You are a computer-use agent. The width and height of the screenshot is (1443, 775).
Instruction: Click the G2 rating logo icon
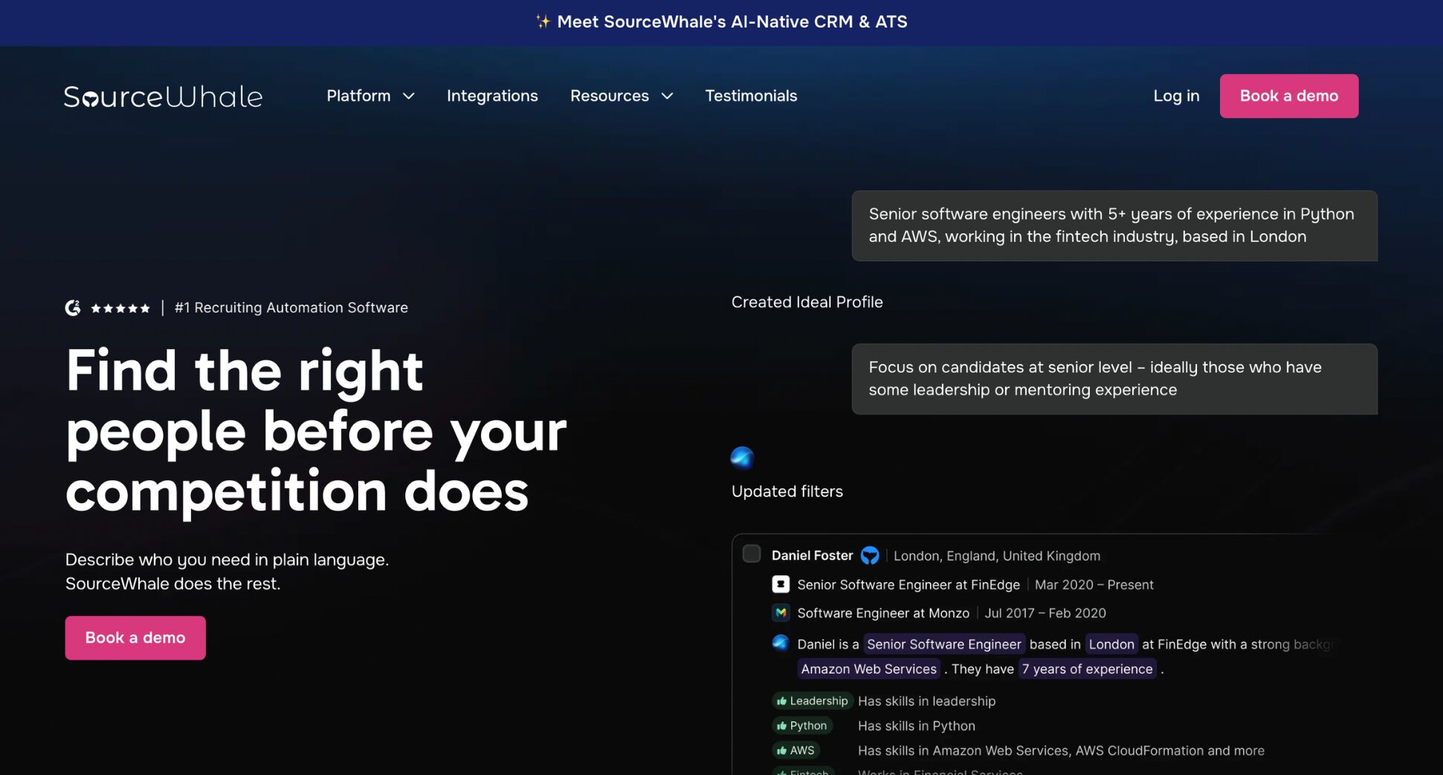point(73,308)
